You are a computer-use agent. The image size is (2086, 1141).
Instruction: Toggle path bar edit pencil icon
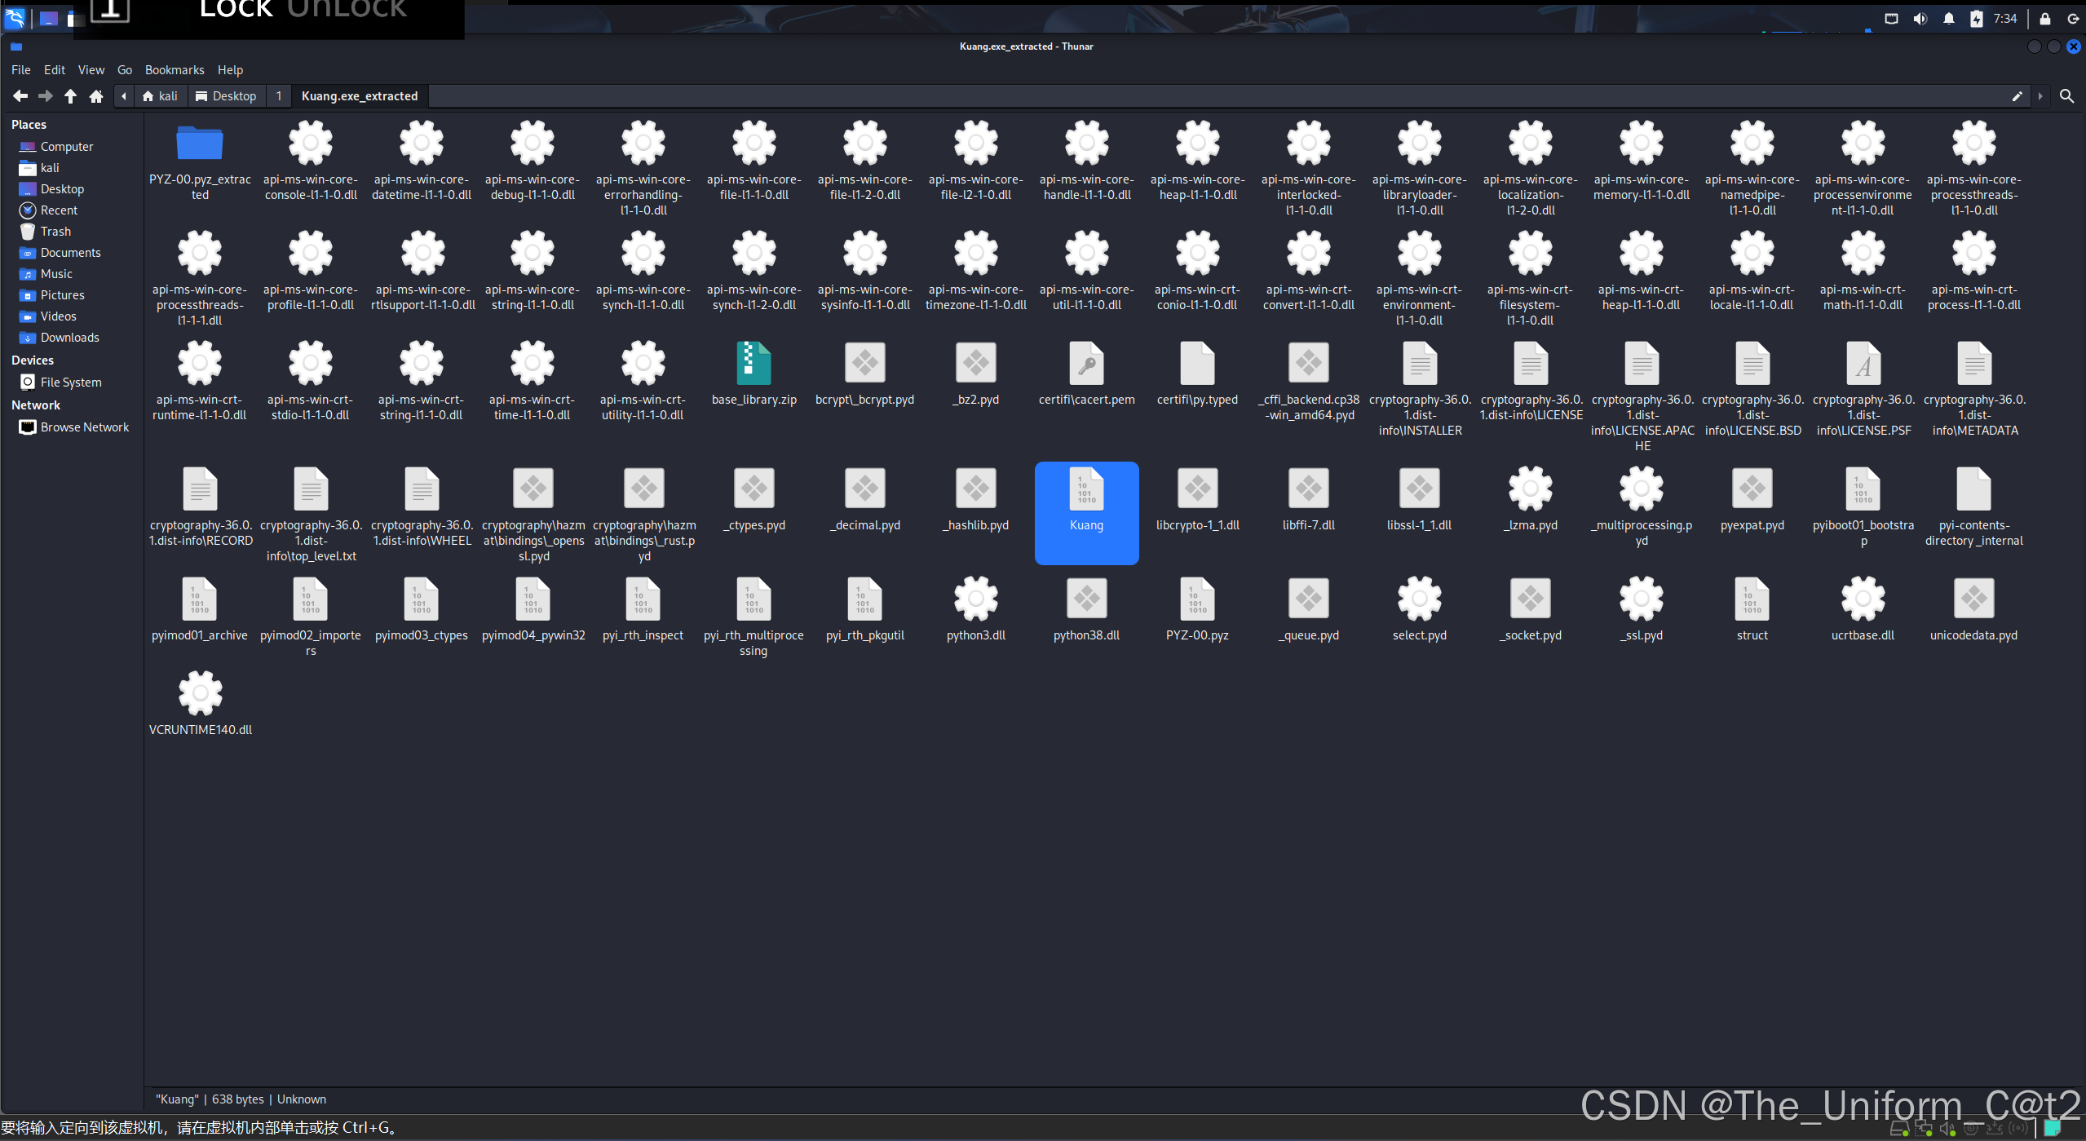click(x=2017, y=96)
